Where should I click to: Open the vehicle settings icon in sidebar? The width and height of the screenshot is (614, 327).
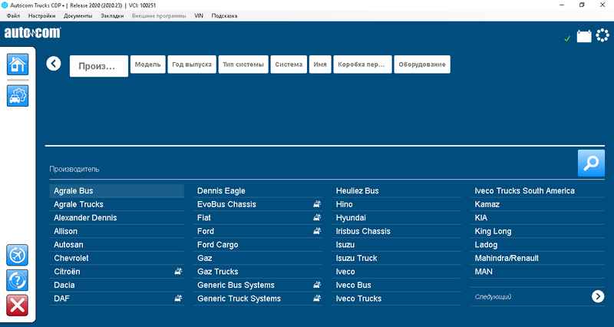18,95
